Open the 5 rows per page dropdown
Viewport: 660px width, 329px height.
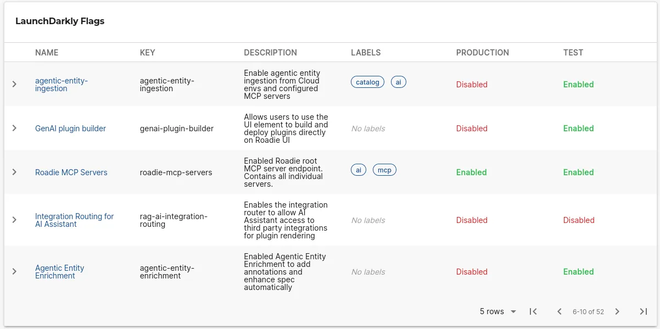tap(497, 311)
